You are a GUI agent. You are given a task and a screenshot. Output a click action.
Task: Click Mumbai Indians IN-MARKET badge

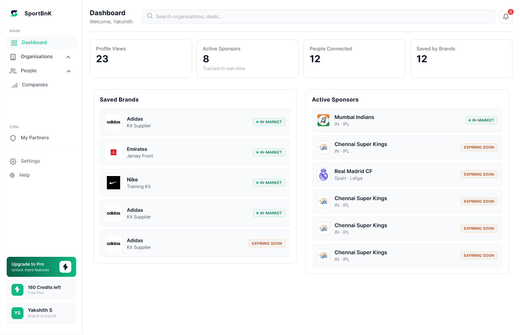(481, 120)
